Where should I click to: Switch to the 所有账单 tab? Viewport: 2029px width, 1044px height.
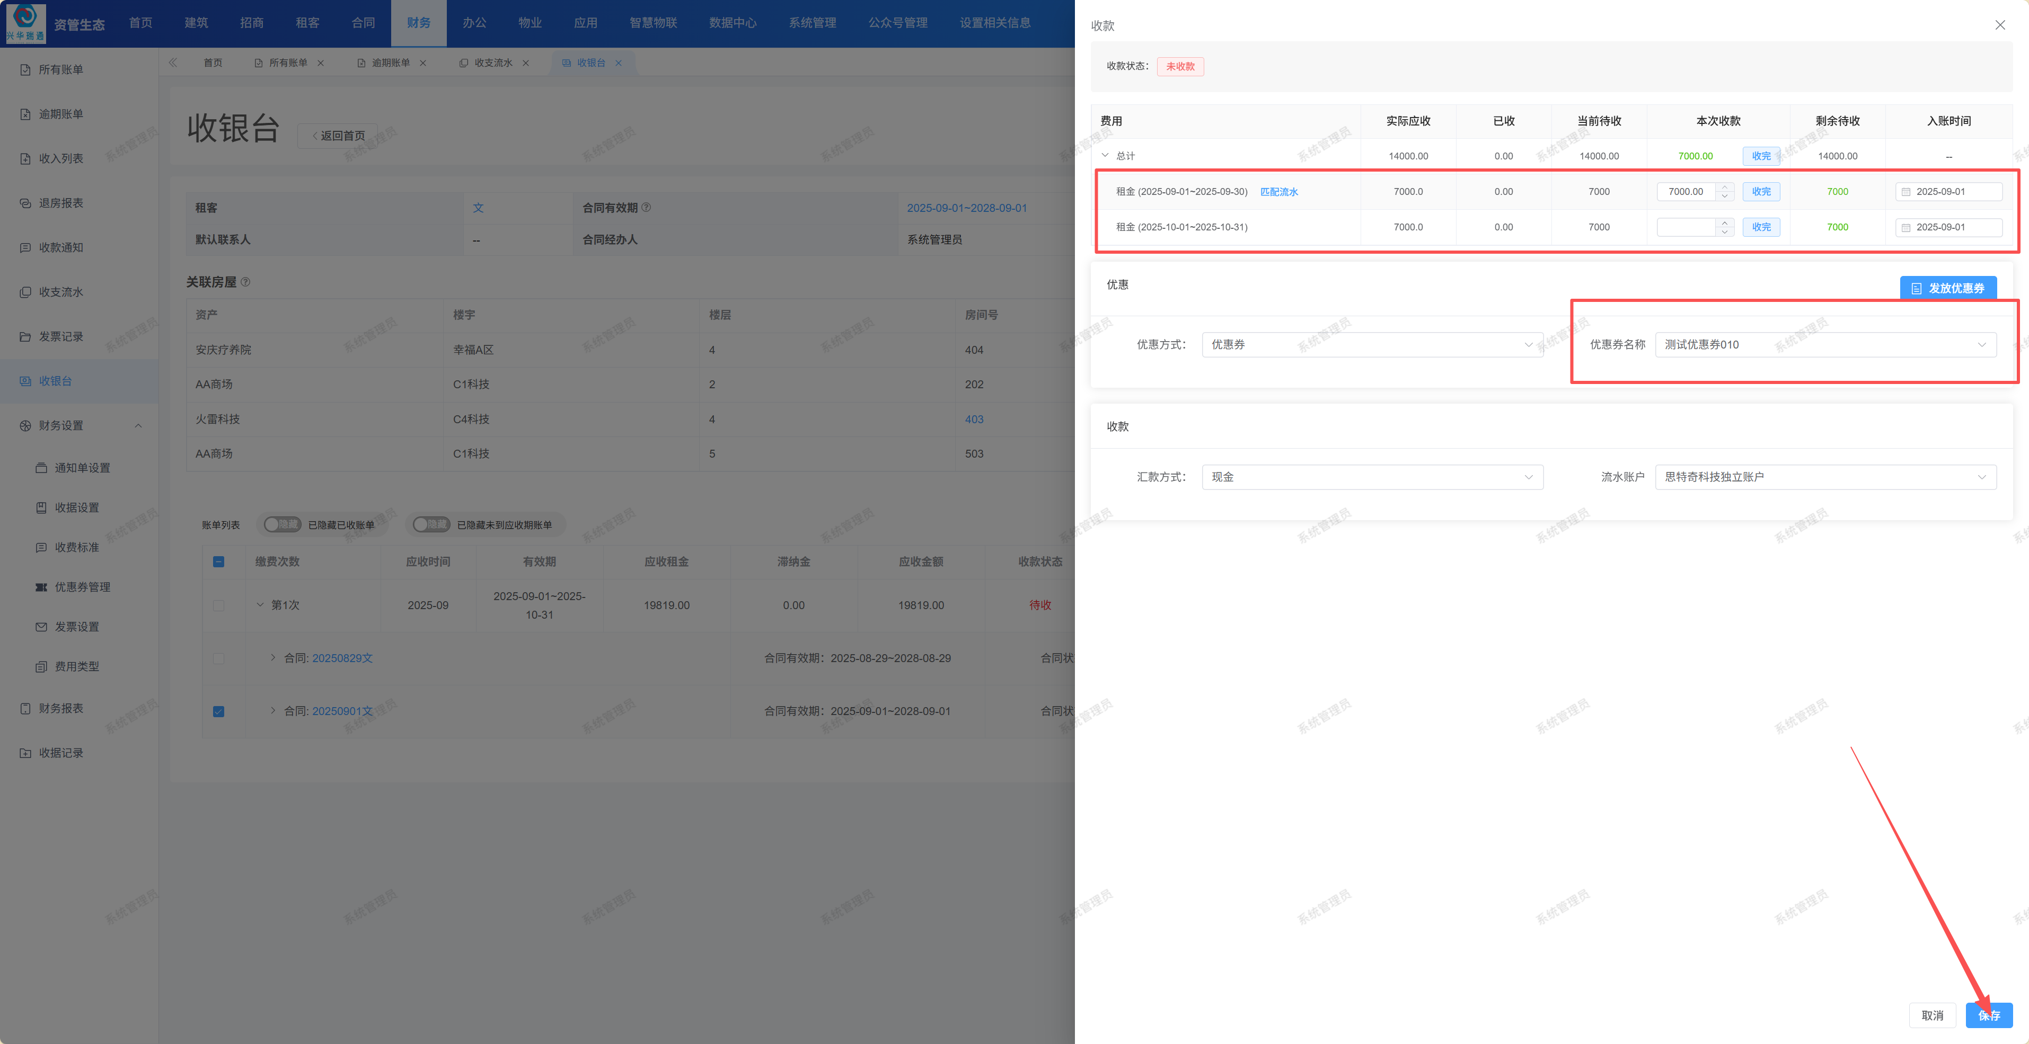[287, 62]
